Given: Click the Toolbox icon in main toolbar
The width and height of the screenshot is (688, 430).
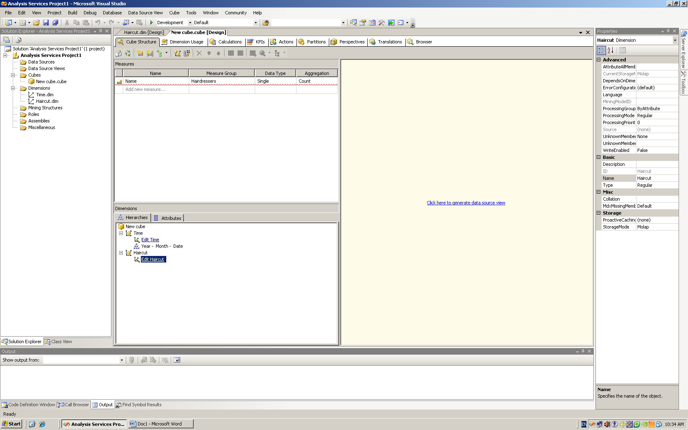Looking at the screenshot, I should (x=381, y=23).
